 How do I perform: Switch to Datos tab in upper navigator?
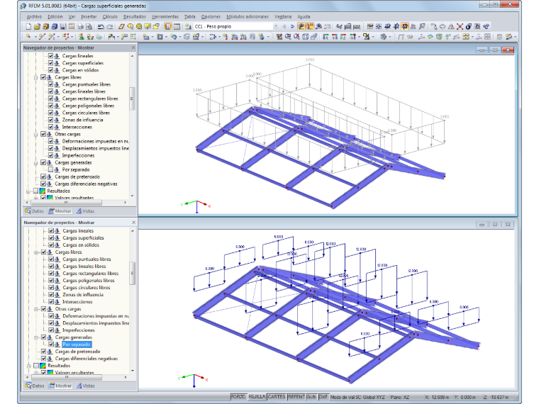click(x=34, y=211)
